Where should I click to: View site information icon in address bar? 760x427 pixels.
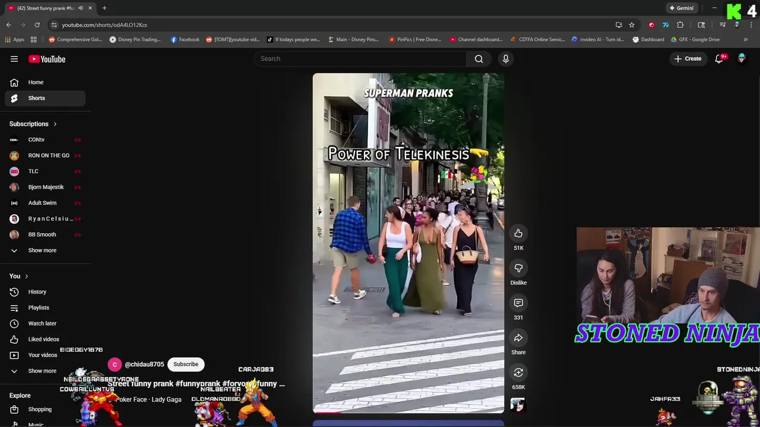[54, 25]
